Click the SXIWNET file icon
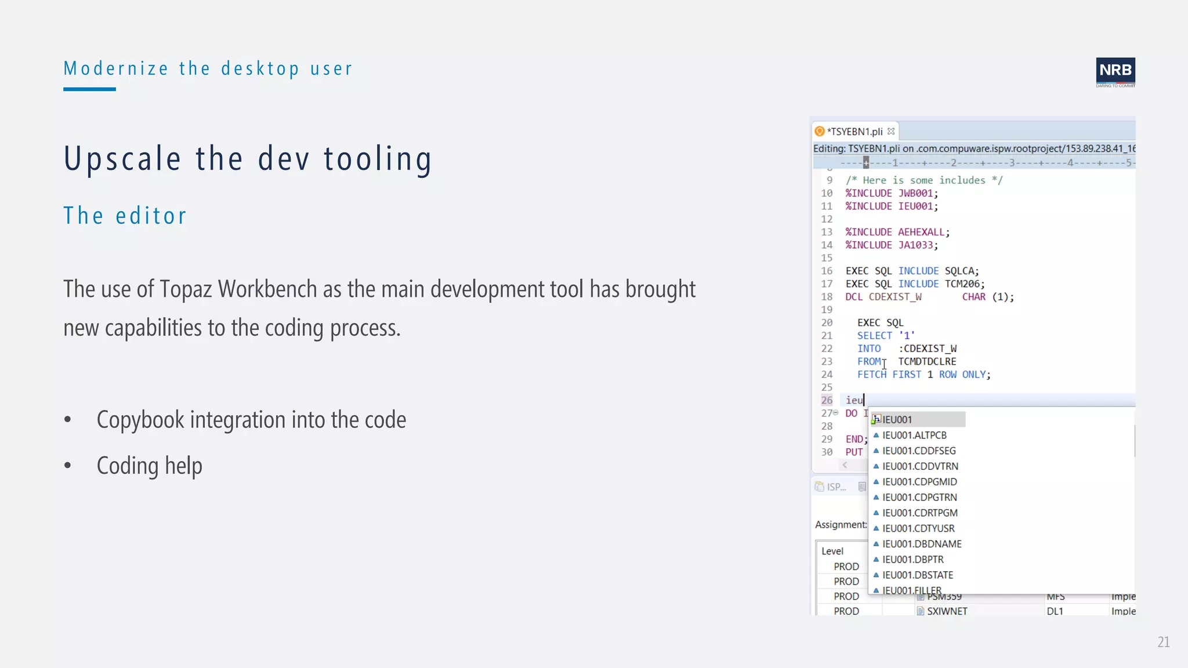Image resolution: width=1188 pixels, height=668 pixels. point(920,611)
